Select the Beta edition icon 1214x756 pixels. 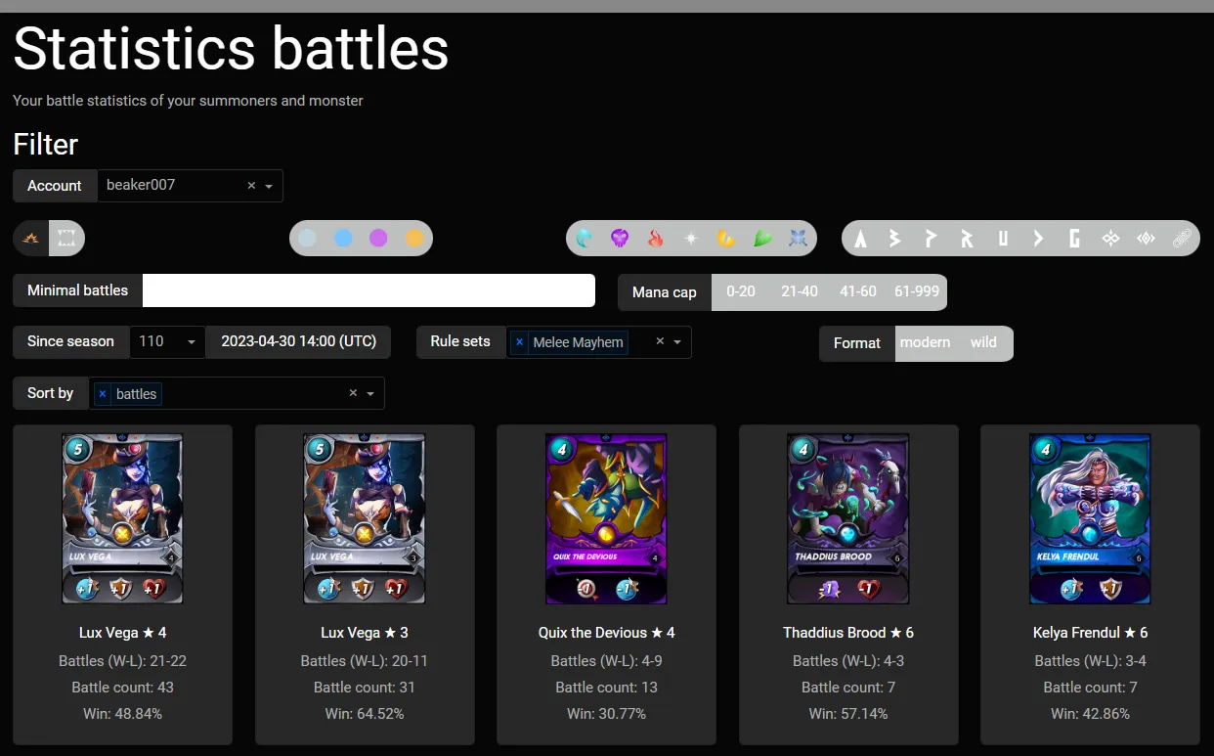(895, 238)
